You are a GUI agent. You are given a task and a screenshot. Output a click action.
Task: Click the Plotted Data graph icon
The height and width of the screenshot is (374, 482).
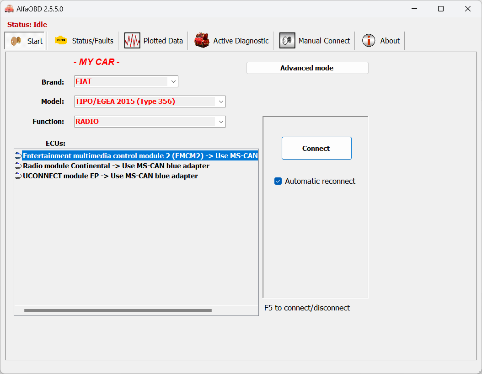(132, 41)
